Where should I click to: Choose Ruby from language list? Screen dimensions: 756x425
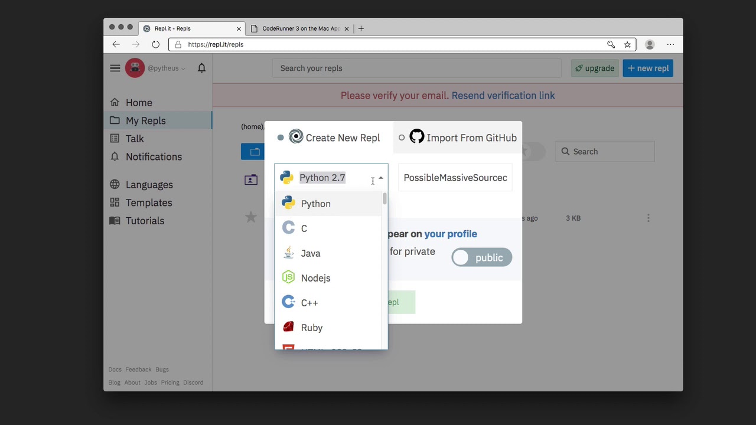pos(328,328)
